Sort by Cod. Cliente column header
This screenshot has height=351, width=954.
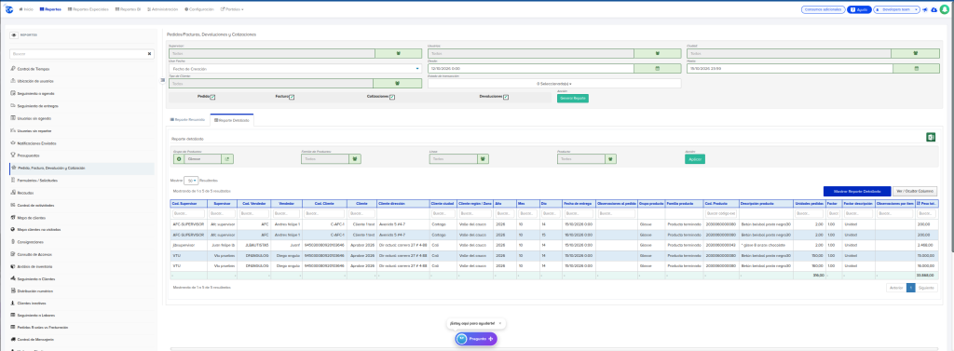coord(324,204)
